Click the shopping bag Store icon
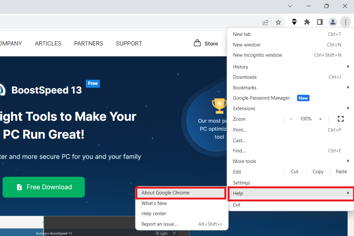 197,43
